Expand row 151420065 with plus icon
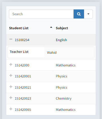Screen dimensions: 102x119 point(11,109)
